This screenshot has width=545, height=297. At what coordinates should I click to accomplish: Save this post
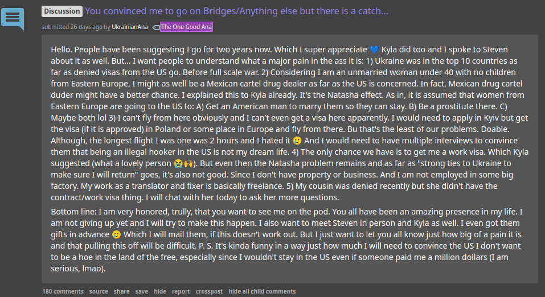tap(142, 291)
